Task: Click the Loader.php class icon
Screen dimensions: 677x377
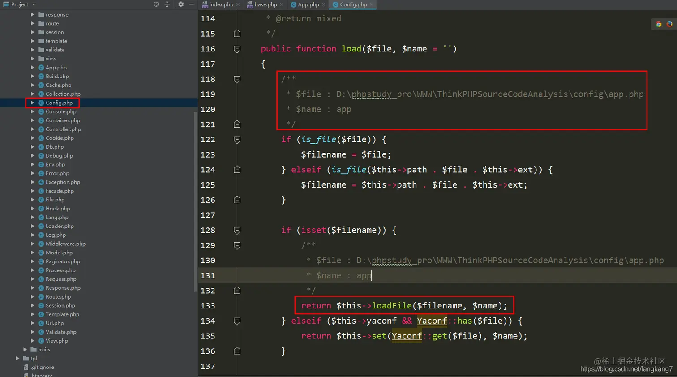Action: 41,226
